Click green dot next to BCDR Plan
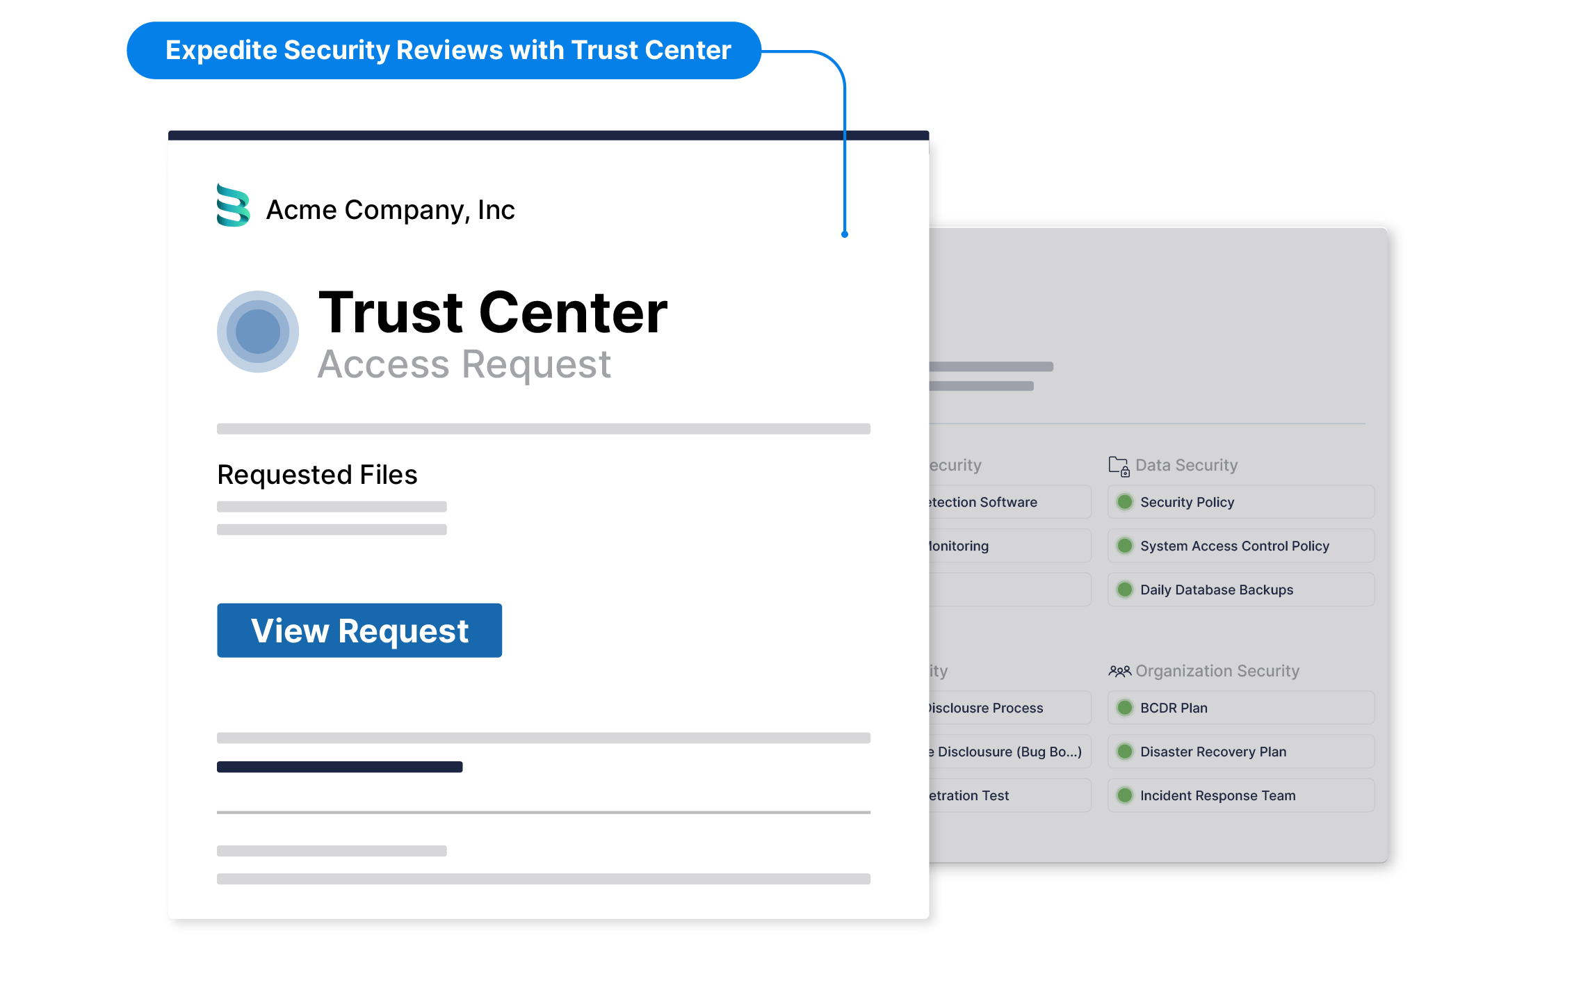The width and height of the screenshot is (1581, 990). (1124, 708)
